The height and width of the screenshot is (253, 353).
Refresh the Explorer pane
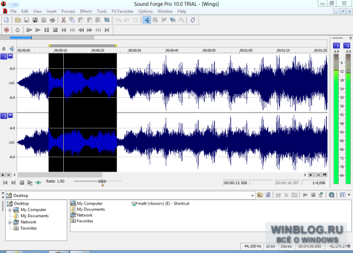point(268,195)
